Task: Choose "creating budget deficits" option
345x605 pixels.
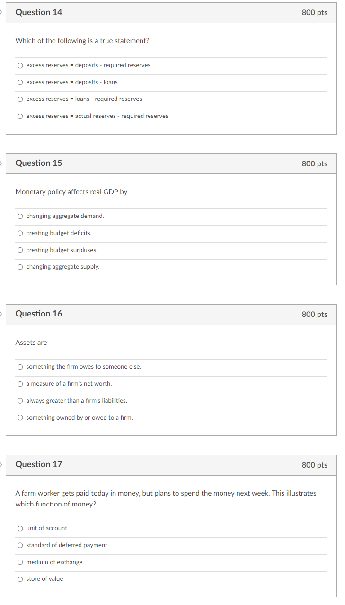Action: tap(20, 233)
